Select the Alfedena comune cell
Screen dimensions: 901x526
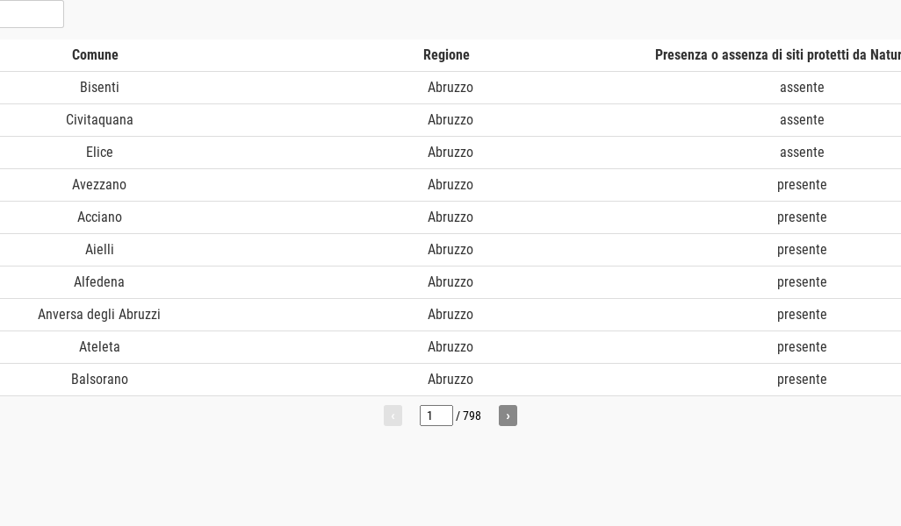(x=99, y=282)
